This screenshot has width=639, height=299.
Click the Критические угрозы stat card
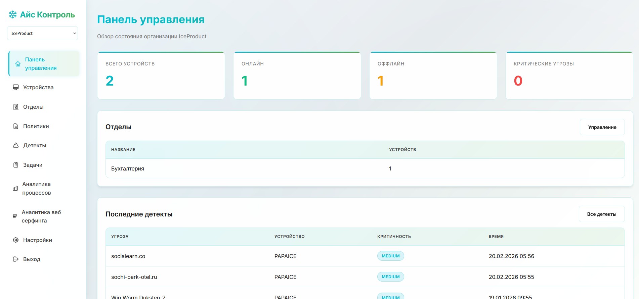click(x=569, y=76)
